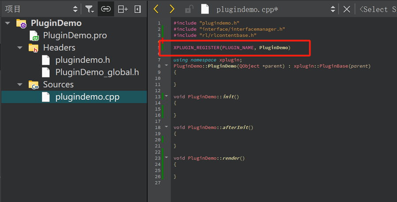Click the split panel icon
The height and width of the screenshot is (202, 397).
pyautogui.click(x=123, y=9)
